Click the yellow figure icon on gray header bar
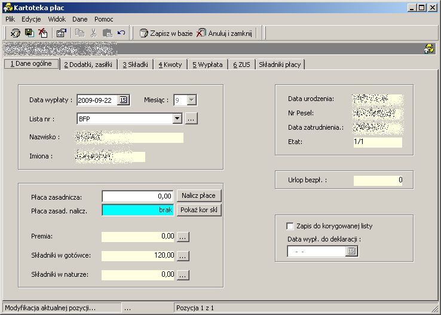 [x=429, y=48]
